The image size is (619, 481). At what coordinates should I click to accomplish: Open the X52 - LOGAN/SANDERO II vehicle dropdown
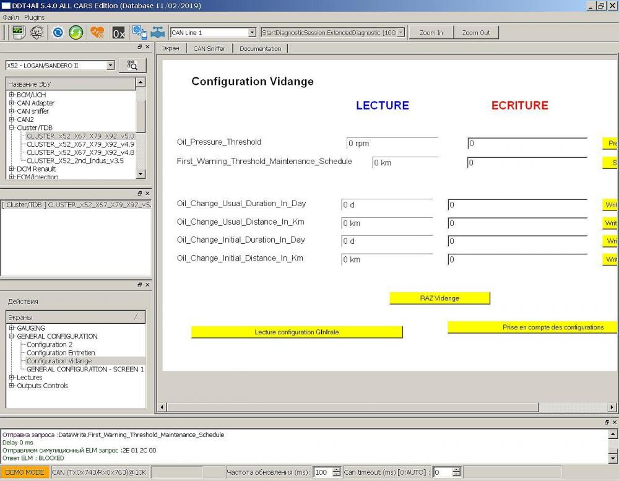click(111, 66)
